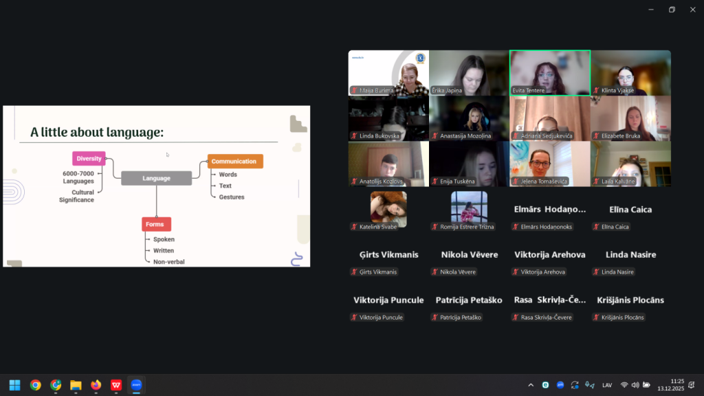Image resolution: width=704 pixels, height=396 pixels.
Task: Click the speaker volume tray icon
Action: [635, 385]
